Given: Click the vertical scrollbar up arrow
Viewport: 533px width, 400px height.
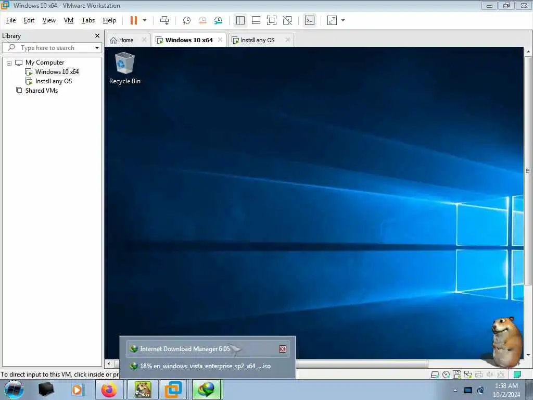Looking at the screenshot, I should click(x=528, y=52).
